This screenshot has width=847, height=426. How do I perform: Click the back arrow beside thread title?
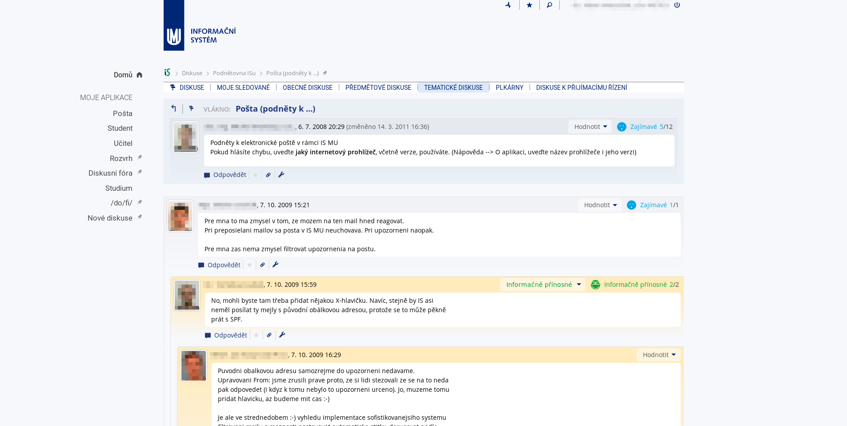174,109
